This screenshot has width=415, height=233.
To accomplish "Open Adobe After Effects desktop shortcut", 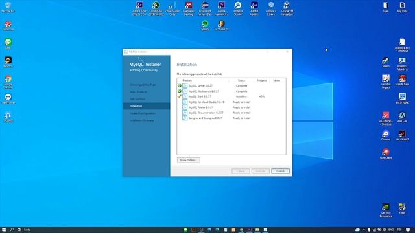I will 139,8.
